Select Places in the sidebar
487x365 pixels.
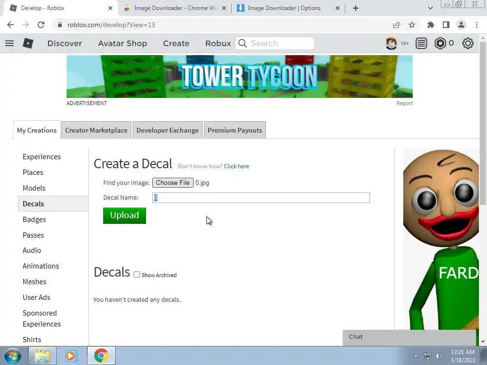[x=33, y=172]
